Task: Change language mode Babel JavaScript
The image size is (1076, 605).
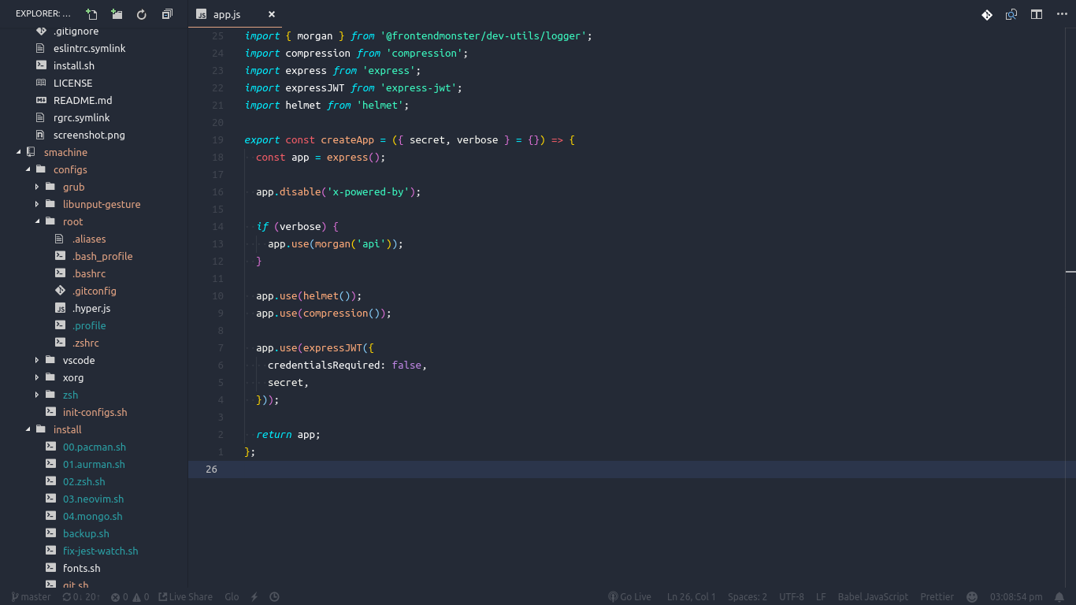Action: tap(873, 597)
